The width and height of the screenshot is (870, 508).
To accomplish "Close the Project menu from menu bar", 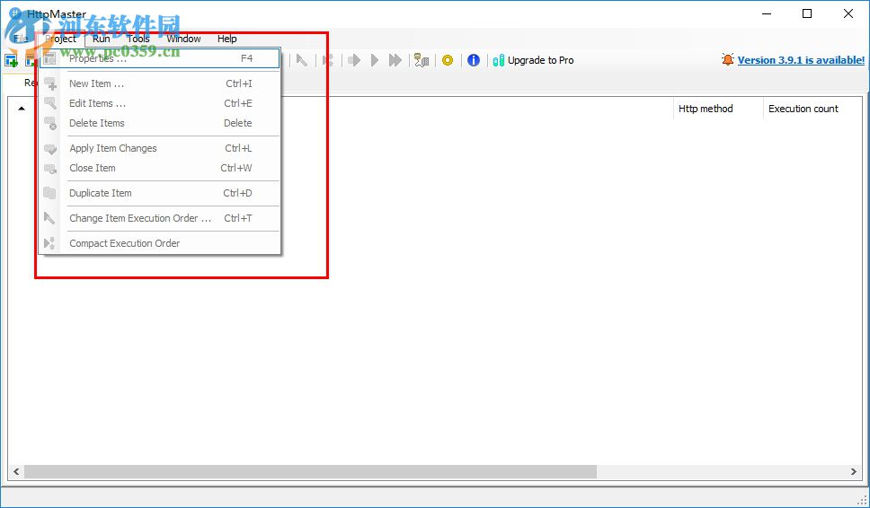I will [x=61, y=39].
